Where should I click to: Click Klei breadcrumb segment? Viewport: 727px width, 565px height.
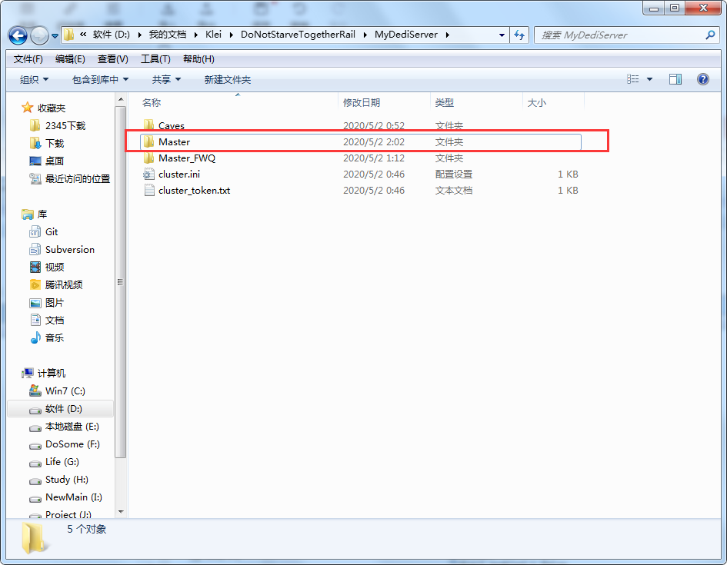click(x=213, y=35)
